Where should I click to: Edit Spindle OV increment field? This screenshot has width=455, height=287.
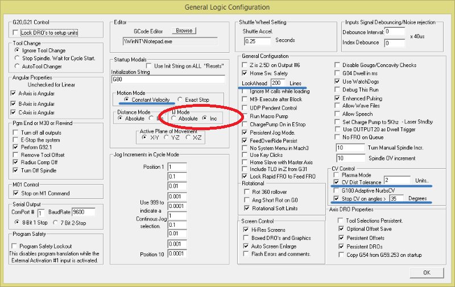coord(350,159)
